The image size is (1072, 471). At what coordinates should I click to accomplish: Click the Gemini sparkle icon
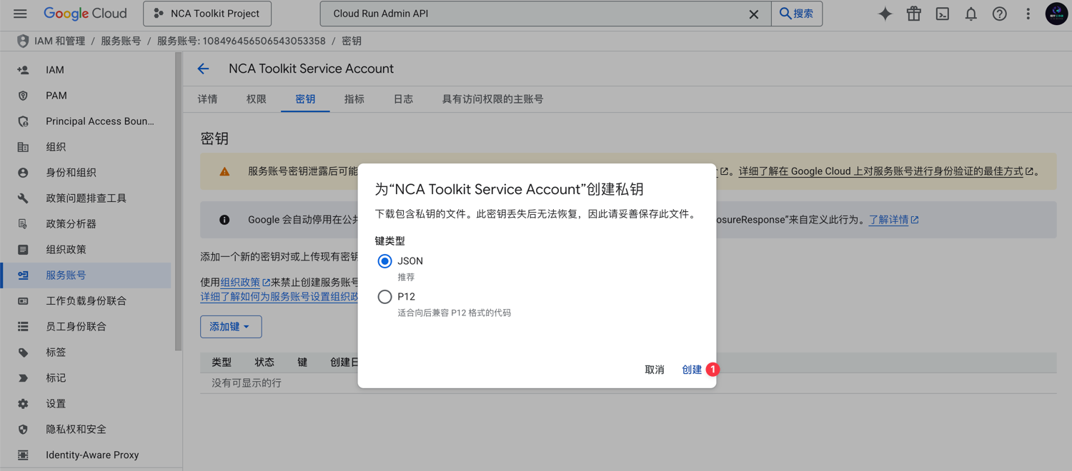[885, 14]
